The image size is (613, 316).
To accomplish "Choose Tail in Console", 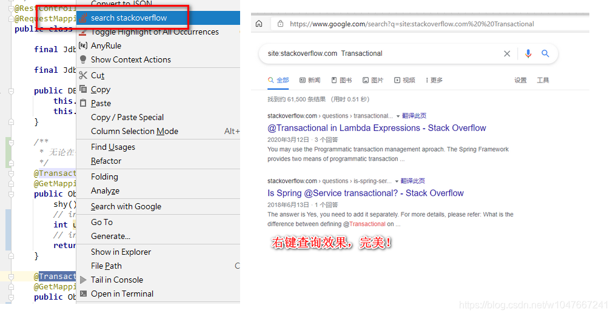I will [x=117, y=280].
